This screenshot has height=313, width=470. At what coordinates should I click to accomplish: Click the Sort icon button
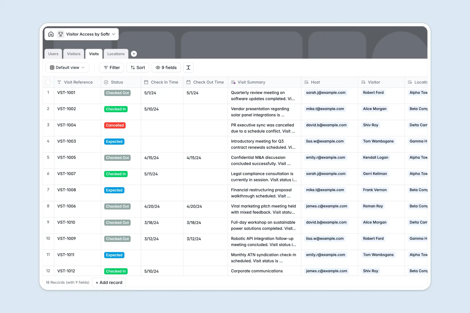pyautogui.click(x=132, y=68)
